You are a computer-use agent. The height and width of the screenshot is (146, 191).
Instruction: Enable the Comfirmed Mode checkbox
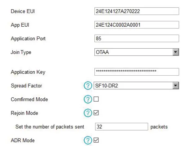96,100
